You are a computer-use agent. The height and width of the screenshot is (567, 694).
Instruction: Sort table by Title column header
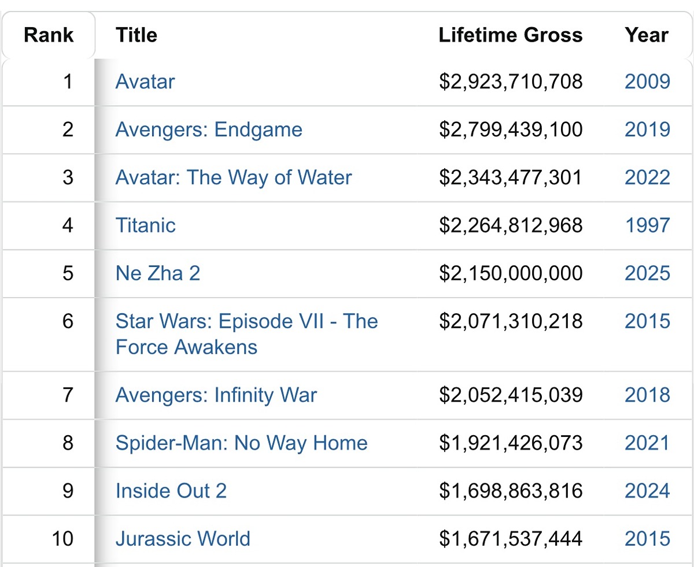click(x=136, y=35)
